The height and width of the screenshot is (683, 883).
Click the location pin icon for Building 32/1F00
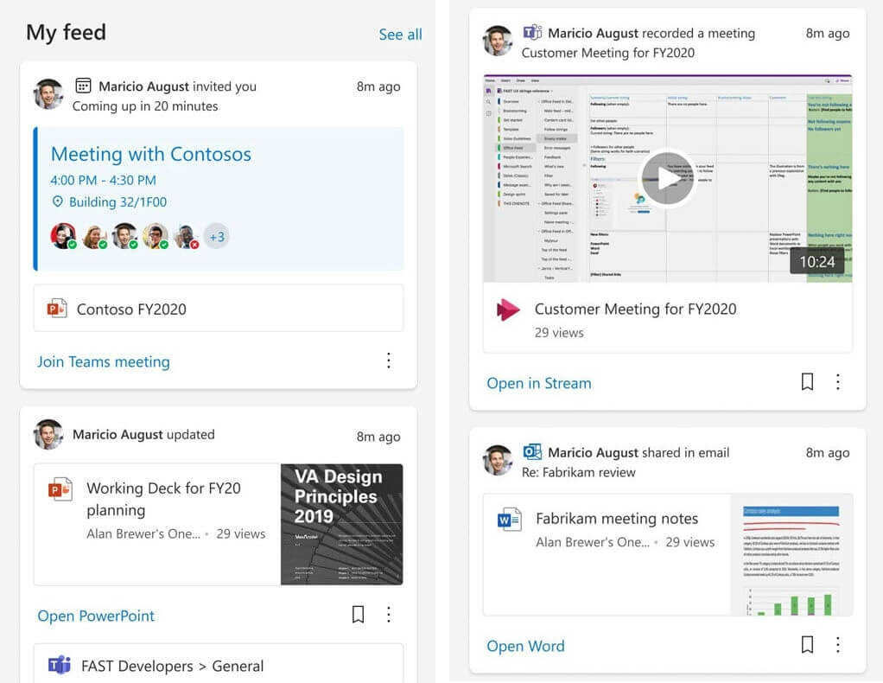[x=57, y=201]
